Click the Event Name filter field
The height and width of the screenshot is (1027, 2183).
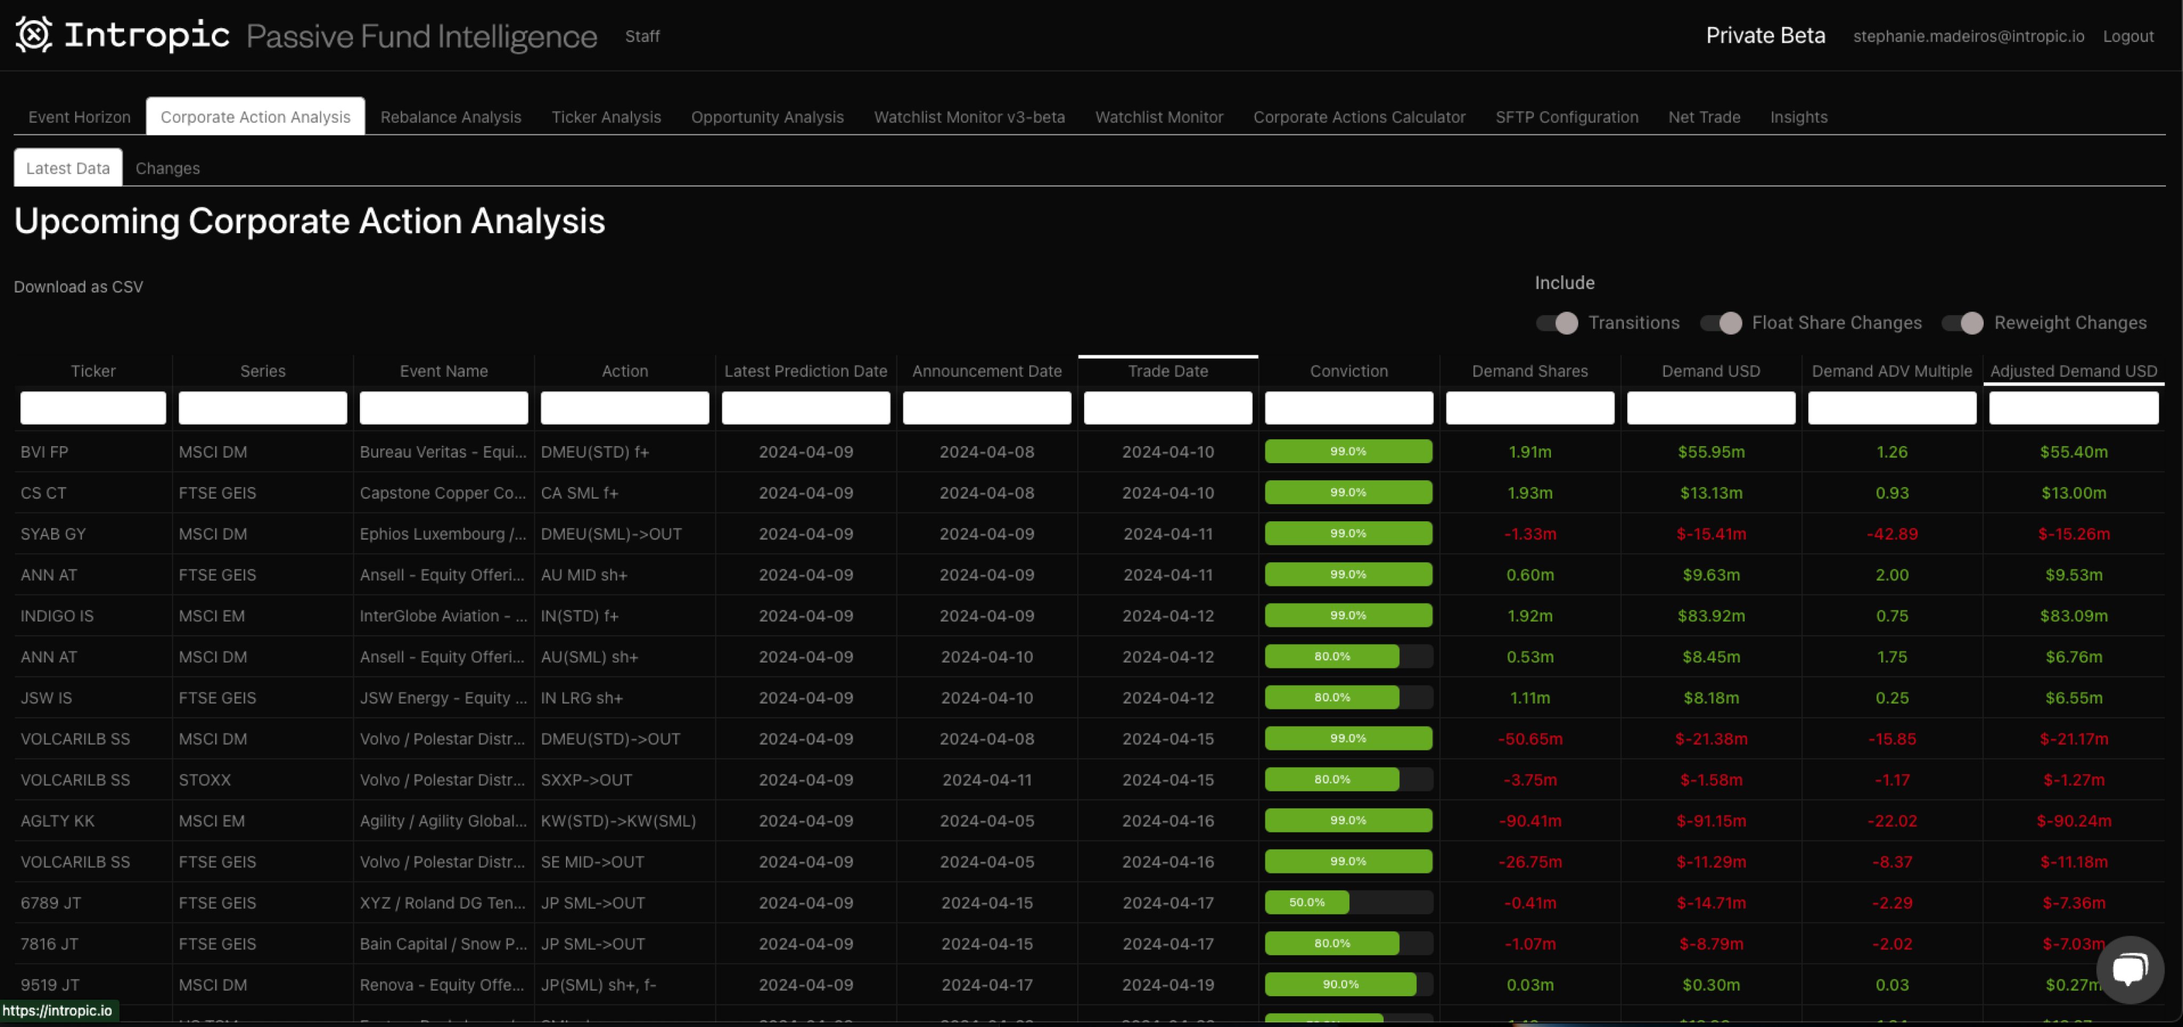(443, 408)
